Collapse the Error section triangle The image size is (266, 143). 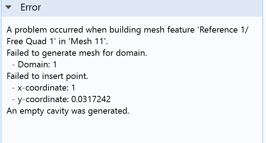8,7
